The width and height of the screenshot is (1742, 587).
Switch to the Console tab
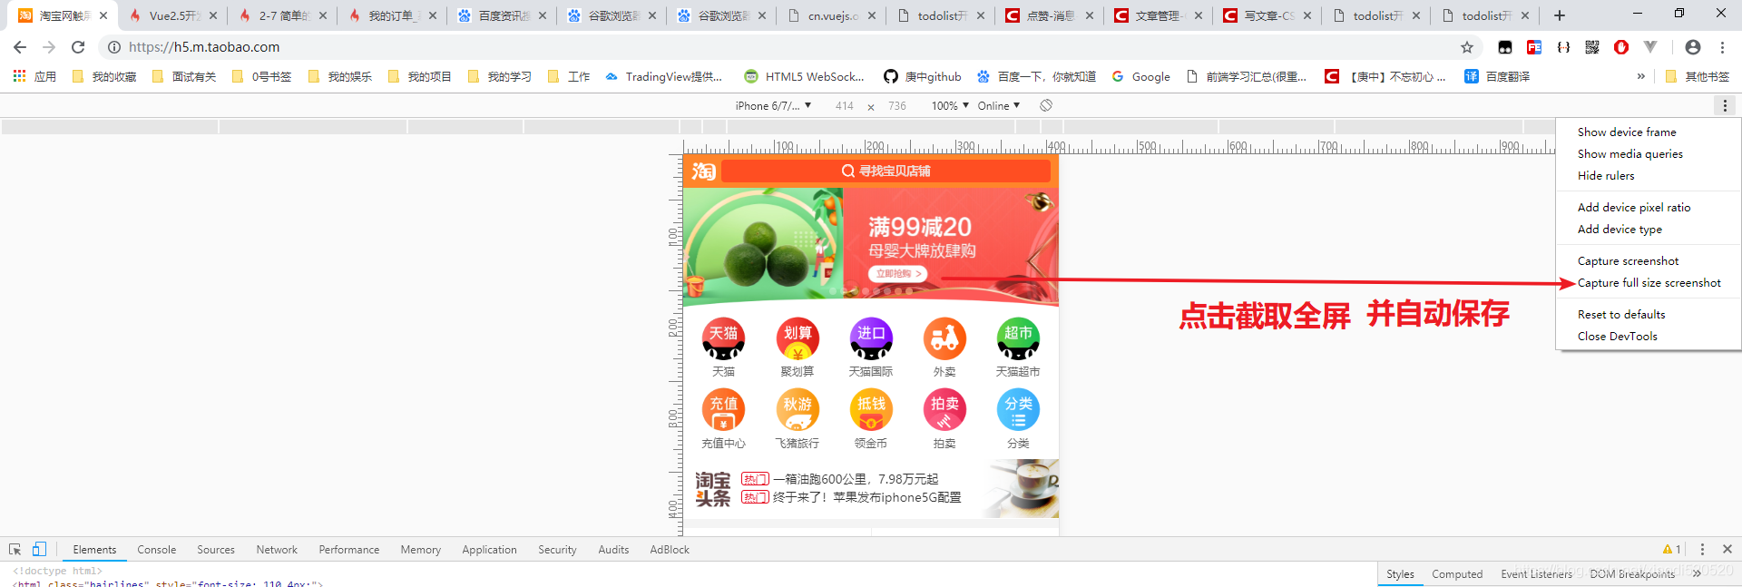tap(156, 550)
